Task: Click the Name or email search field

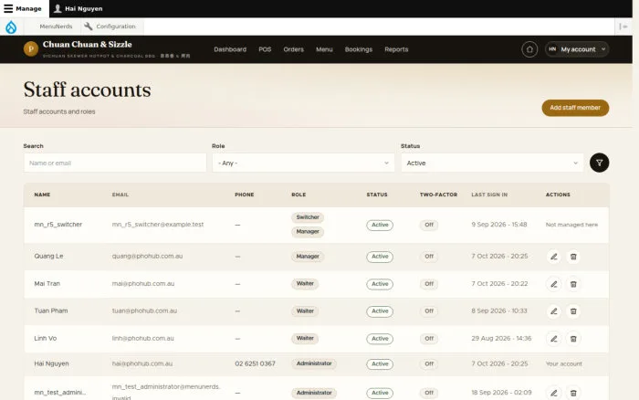Action: 115,163
